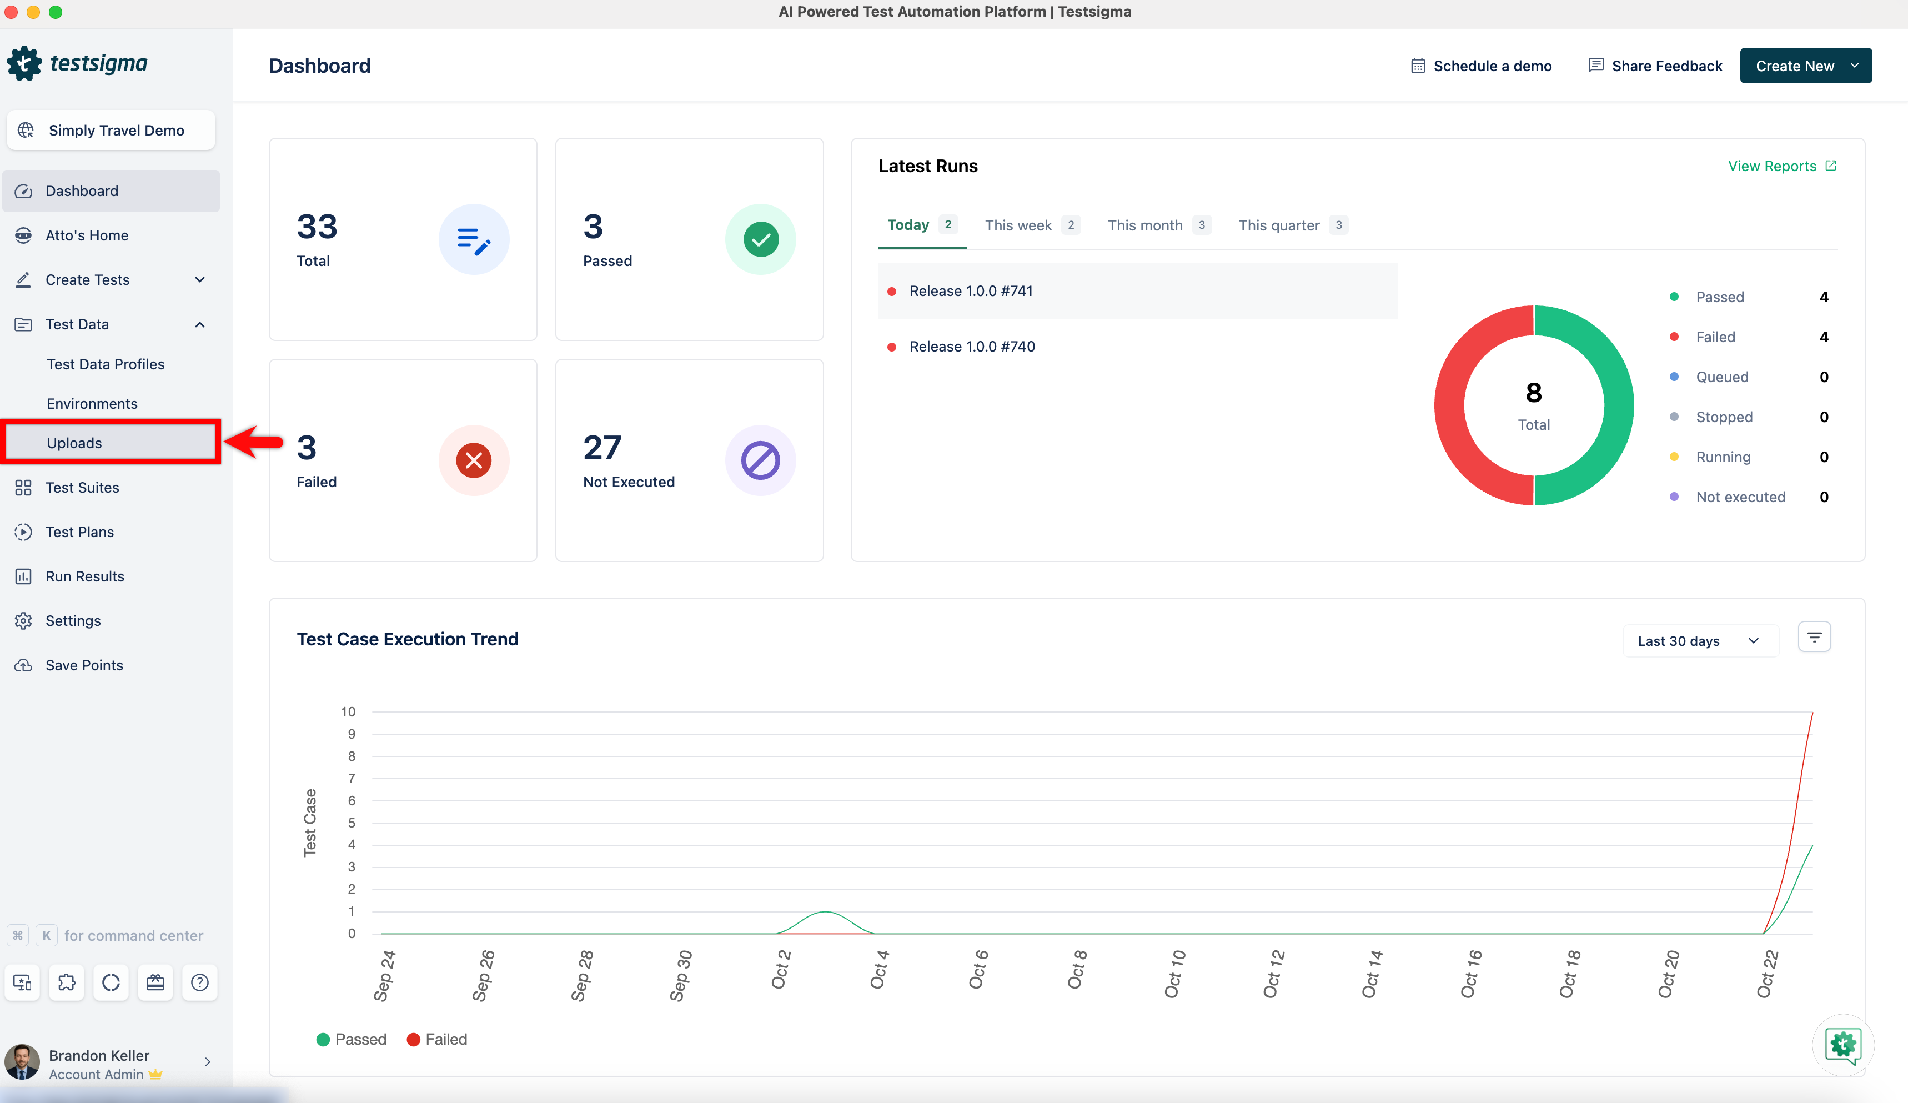Screen dimensions: 1908x1103
Task: Collapse the Test Data section chevron
Action: pos(200,324)
